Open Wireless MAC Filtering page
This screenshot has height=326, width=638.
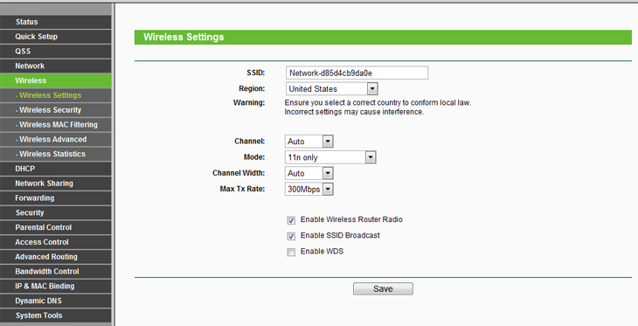[x=55, y=124]
